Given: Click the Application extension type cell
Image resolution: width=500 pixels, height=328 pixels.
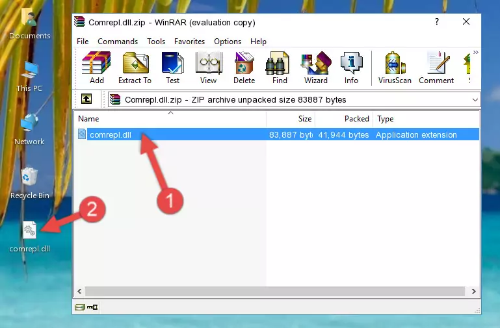Looking at the screenshot, I should [x=416, y=134].
